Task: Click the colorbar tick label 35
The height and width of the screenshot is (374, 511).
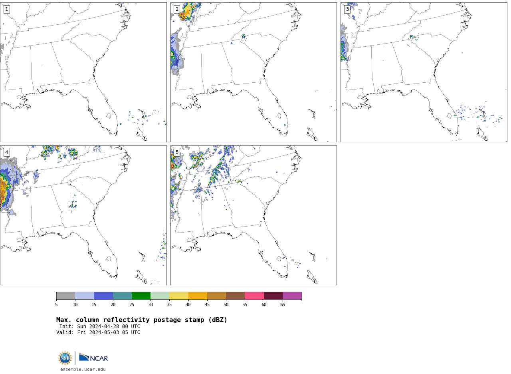Action: 169,305
